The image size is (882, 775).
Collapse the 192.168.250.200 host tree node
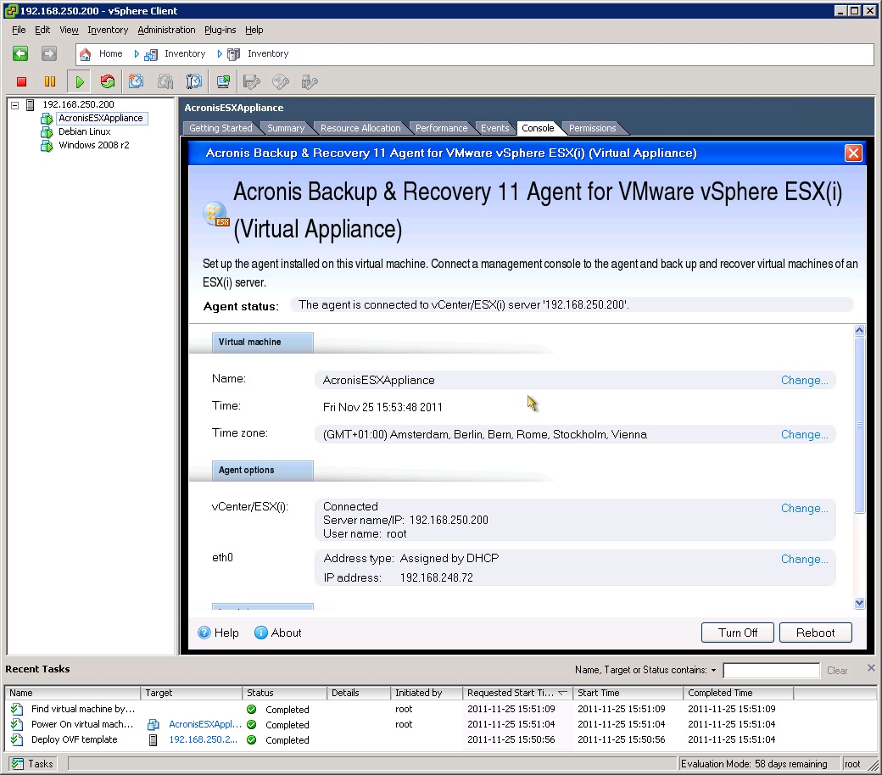(15, 104)
